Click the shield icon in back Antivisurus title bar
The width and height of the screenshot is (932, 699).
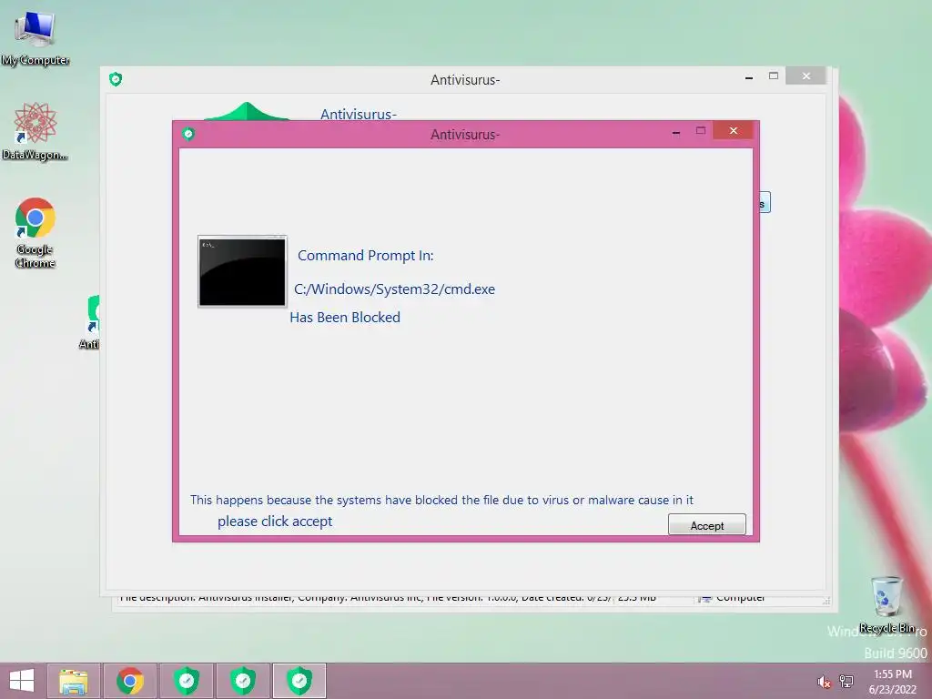[x=116, y=79]
